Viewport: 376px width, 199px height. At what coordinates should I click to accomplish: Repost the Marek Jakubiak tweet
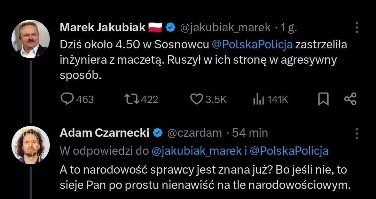(132, 99)
